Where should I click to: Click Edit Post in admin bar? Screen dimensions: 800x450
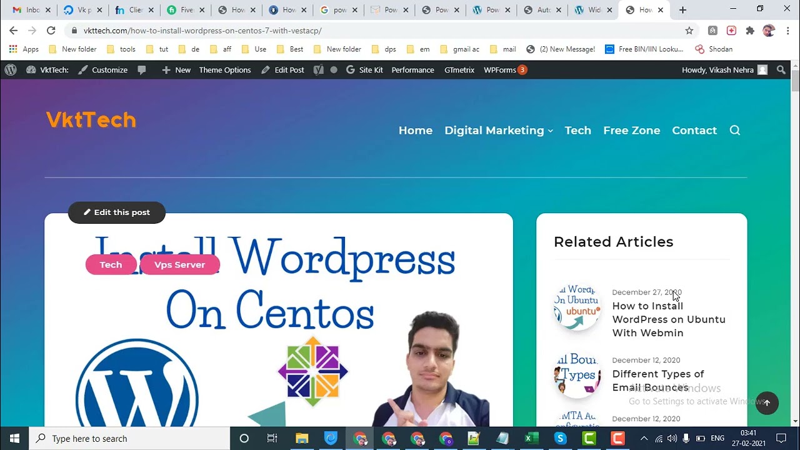pos(282,70)
